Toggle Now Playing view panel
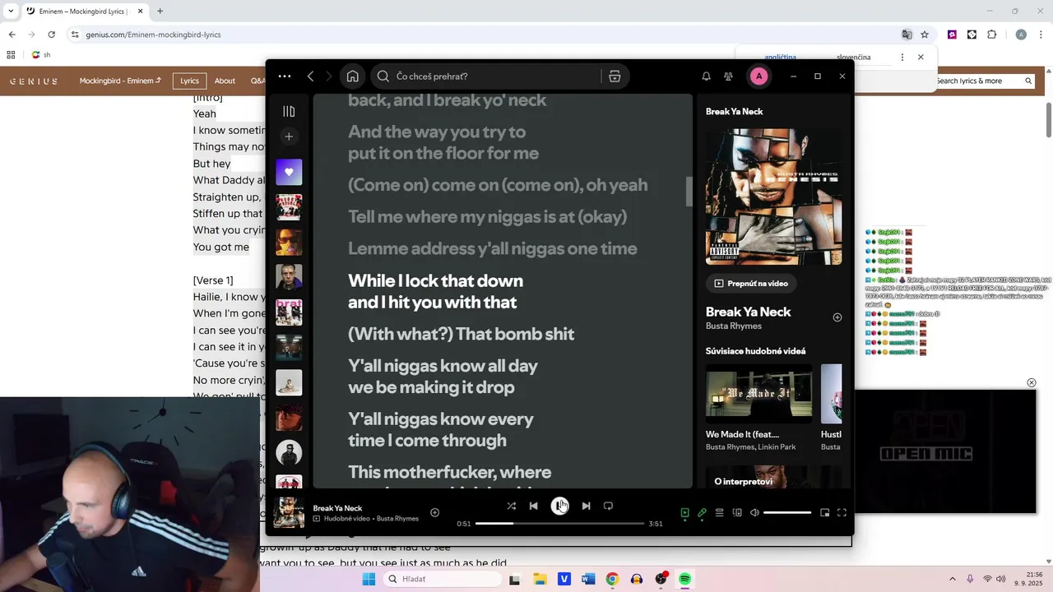 684,512
